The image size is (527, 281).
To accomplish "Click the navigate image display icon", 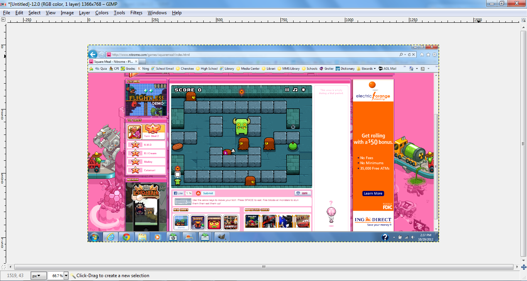I will [524, 267].
